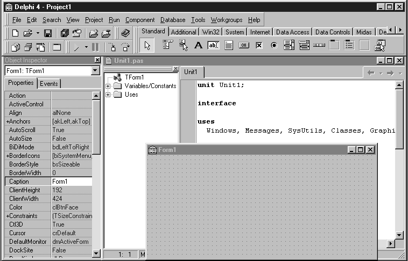Click the Save floppy disk icon

tap(47, 33)
